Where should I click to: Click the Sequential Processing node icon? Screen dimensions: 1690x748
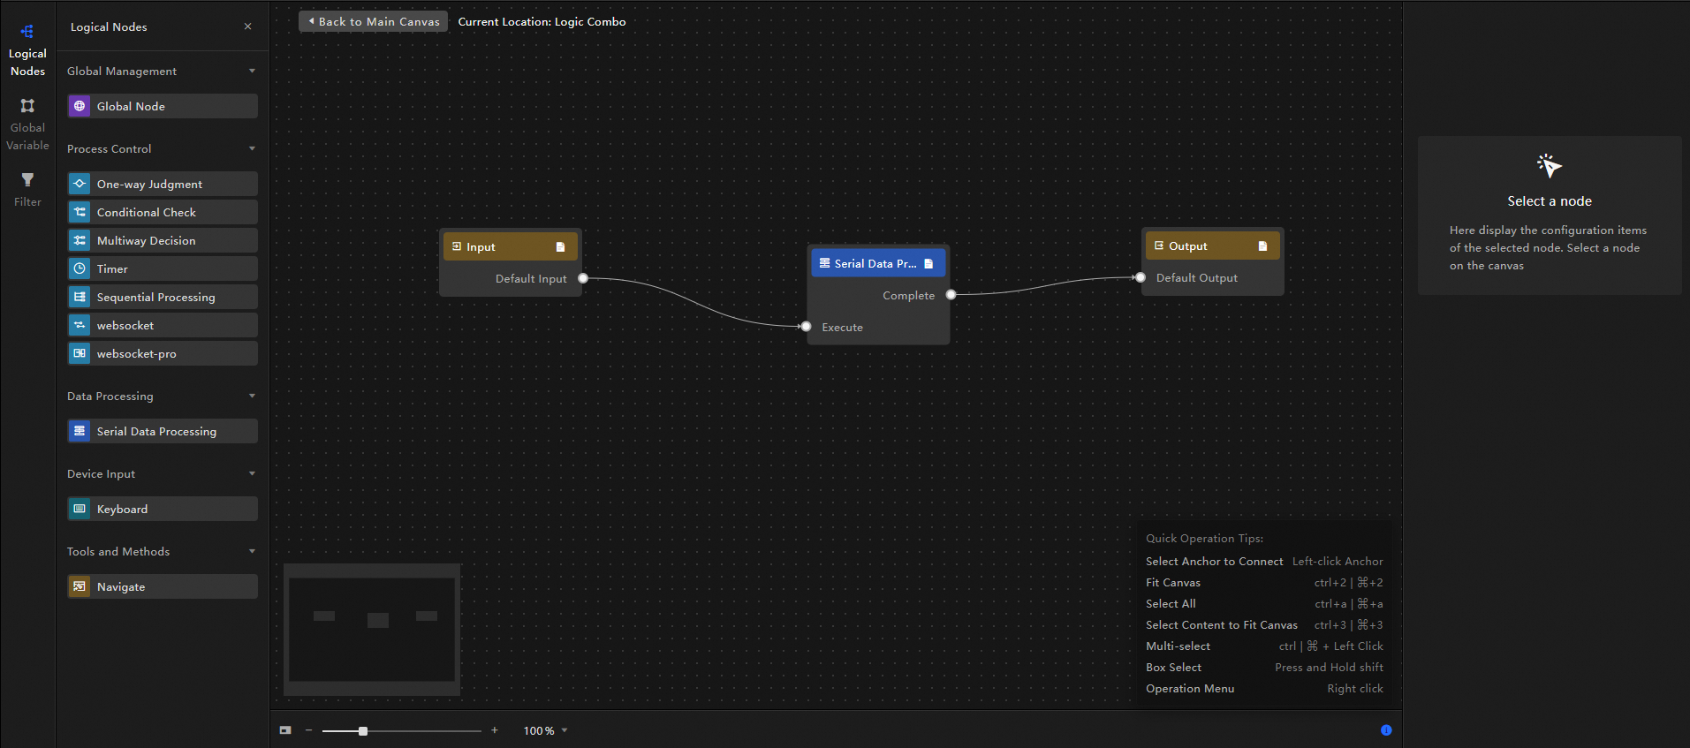pyautogui.click(x=80, y=297)
